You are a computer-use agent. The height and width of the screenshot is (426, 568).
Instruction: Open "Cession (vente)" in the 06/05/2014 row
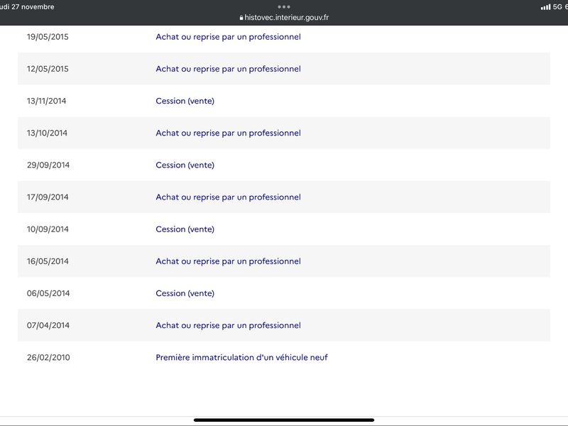pos(185,293)
